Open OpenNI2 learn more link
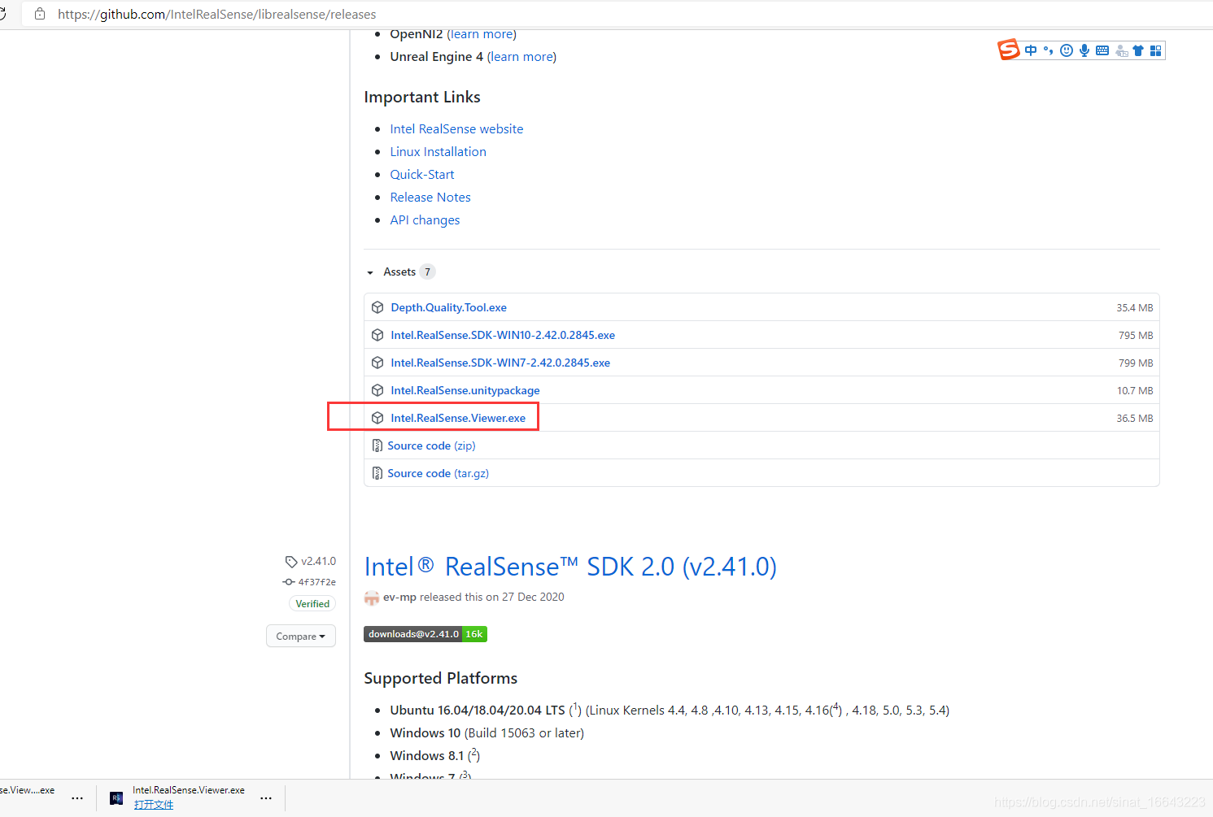Screen dimensions: 1213x817 (482, 34)
